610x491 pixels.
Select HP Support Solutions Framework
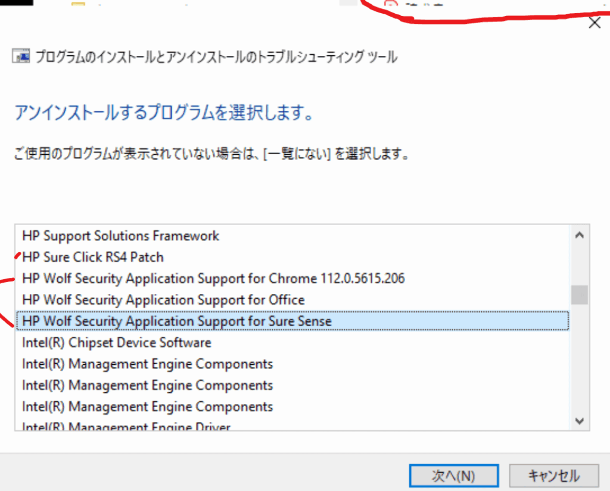click(x=120, y=236)
